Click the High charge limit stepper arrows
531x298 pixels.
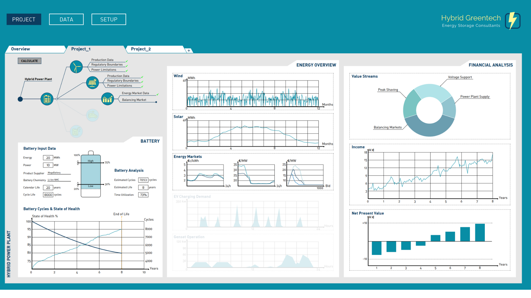tap(78, 163)
